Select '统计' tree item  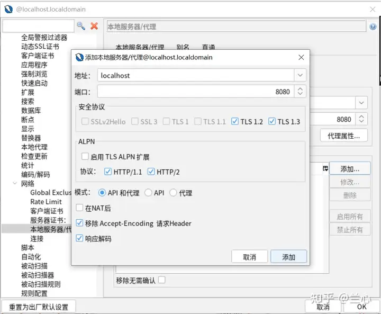click(28, 165)
